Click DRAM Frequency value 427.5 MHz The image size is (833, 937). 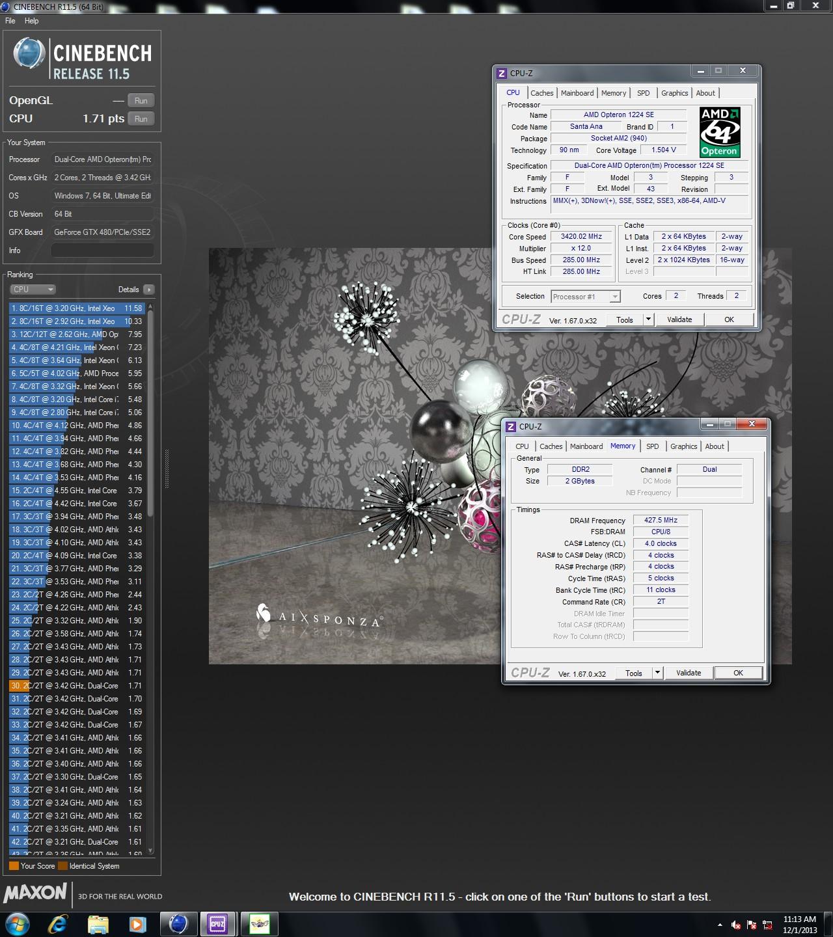[661, 520]
